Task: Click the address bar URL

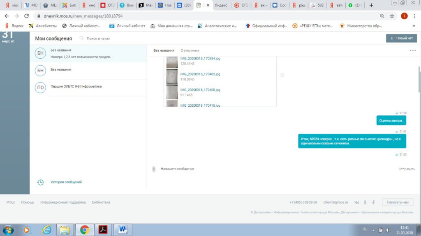Action: (x=83, y=16)
